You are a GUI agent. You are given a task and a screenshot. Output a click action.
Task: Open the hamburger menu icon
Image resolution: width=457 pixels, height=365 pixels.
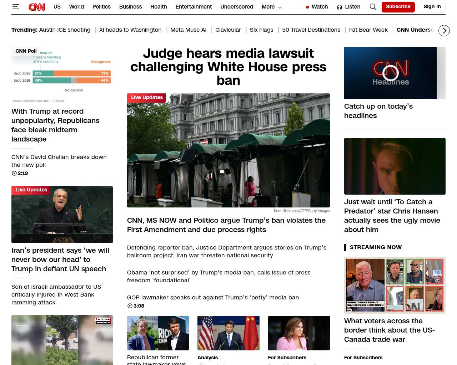coord(16,7)
